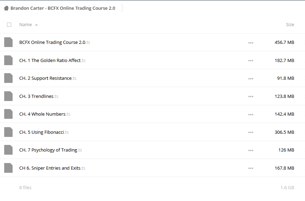Click the 142.4 MB size value
The height and width of the screenshot is (201, 305).
tap(284, 114)
